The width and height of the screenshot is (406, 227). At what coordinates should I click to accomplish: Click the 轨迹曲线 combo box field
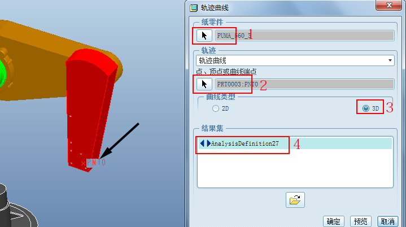(295, 60)
